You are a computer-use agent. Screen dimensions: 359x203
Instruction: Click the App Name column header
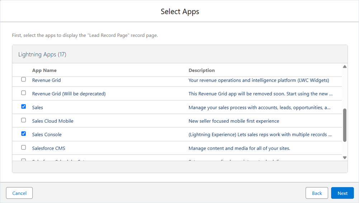click(44, 70)
